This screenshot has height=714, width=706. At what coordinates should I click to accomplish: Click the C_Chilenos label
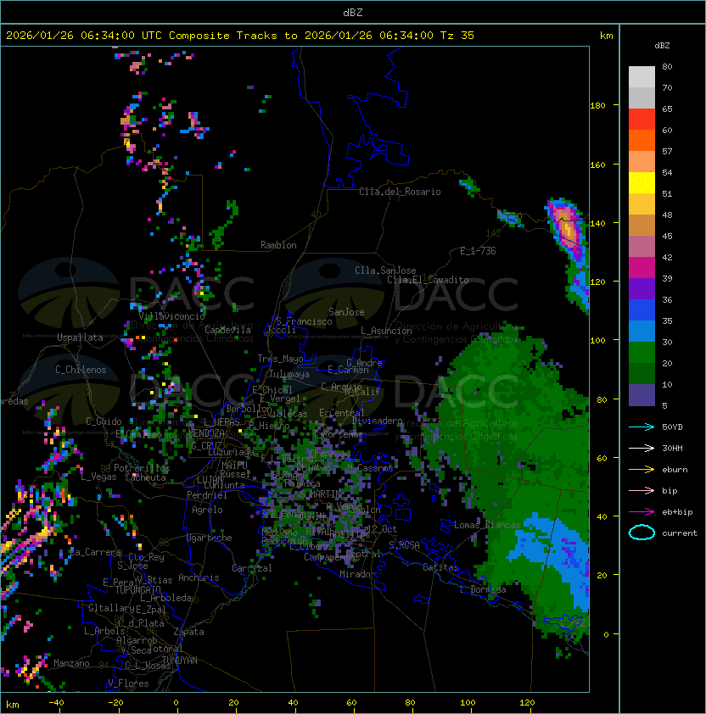click(x=81, y=370)
